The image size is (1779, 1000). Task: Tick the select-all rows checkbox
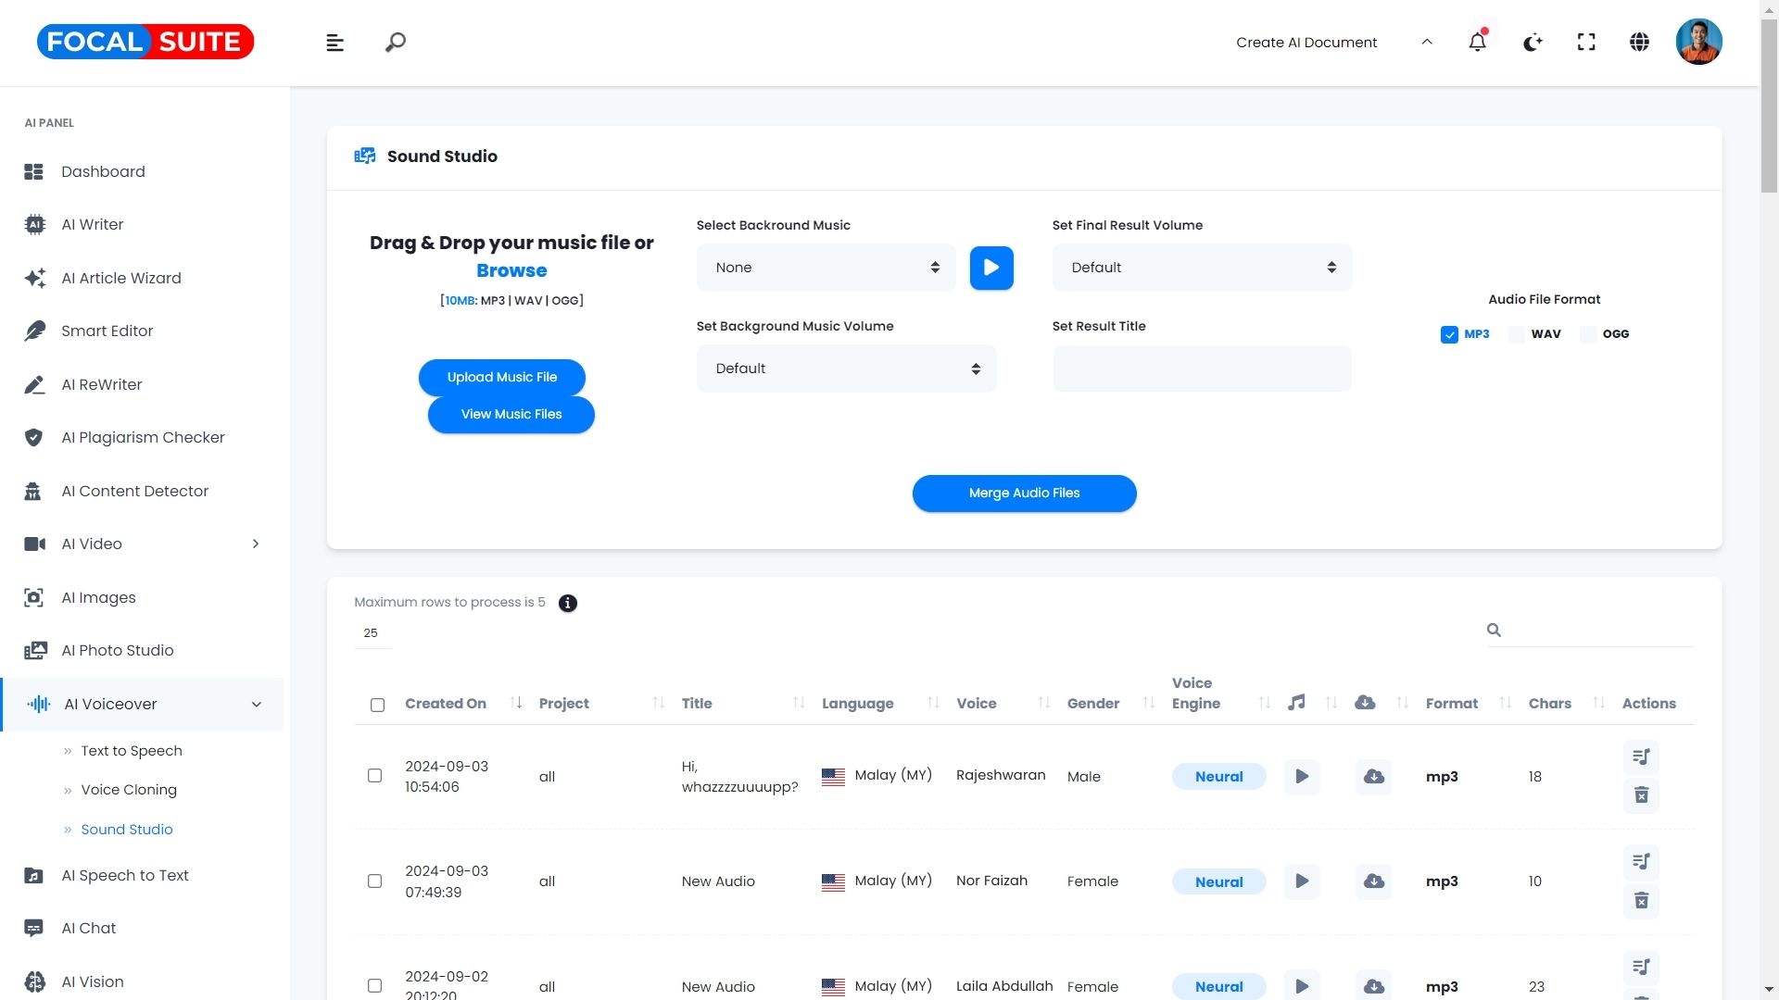[377, 705]
